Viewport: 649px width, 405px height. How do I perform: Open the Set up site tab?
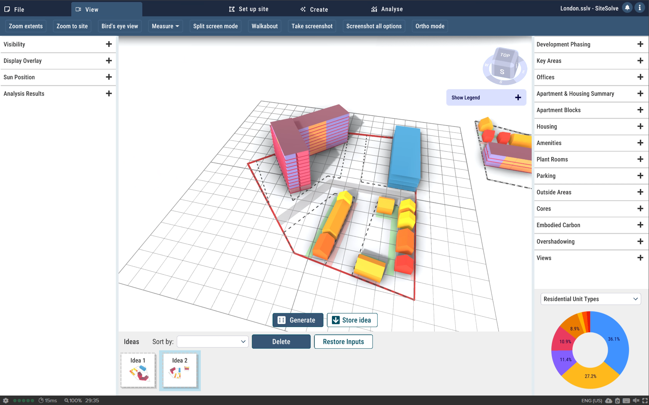tap(249, 9)
